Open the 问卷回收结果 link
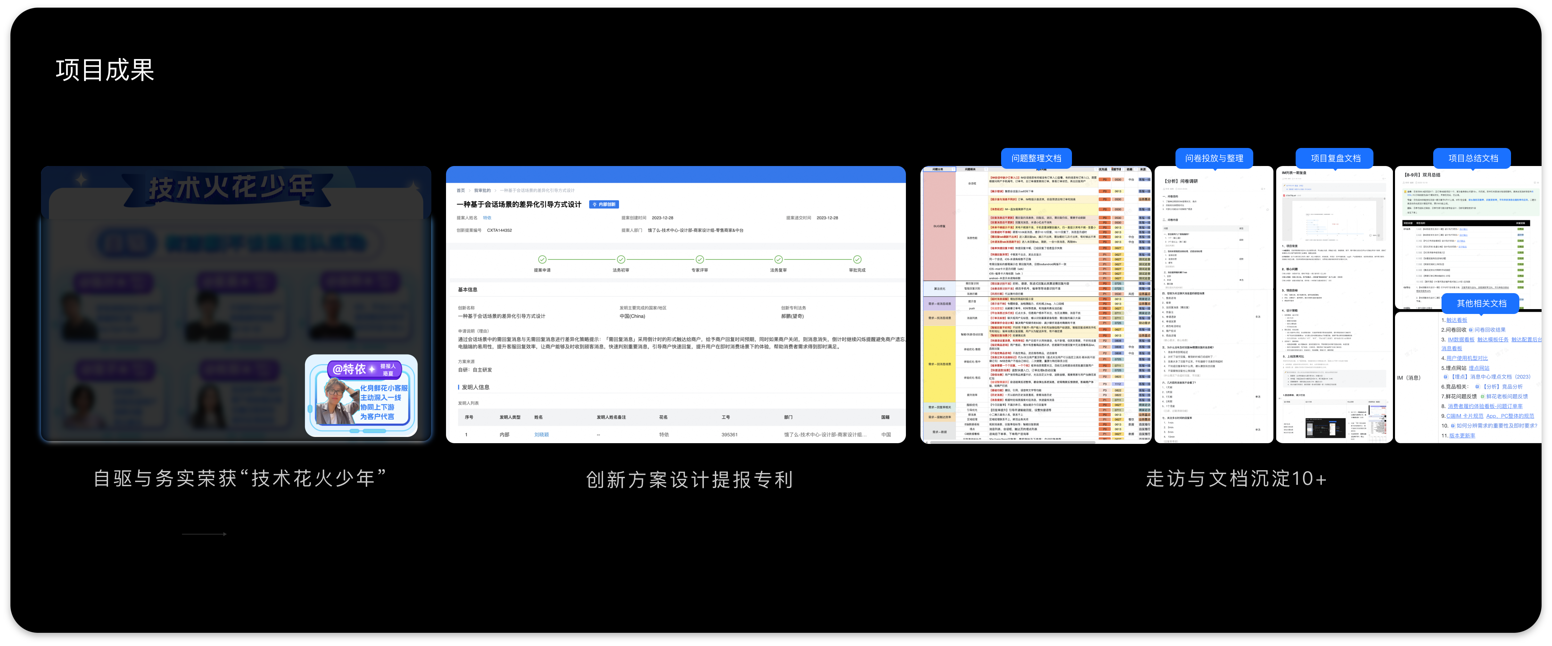The height and width of the screenshot is (646, 1552). click(x=1490, y=330)
